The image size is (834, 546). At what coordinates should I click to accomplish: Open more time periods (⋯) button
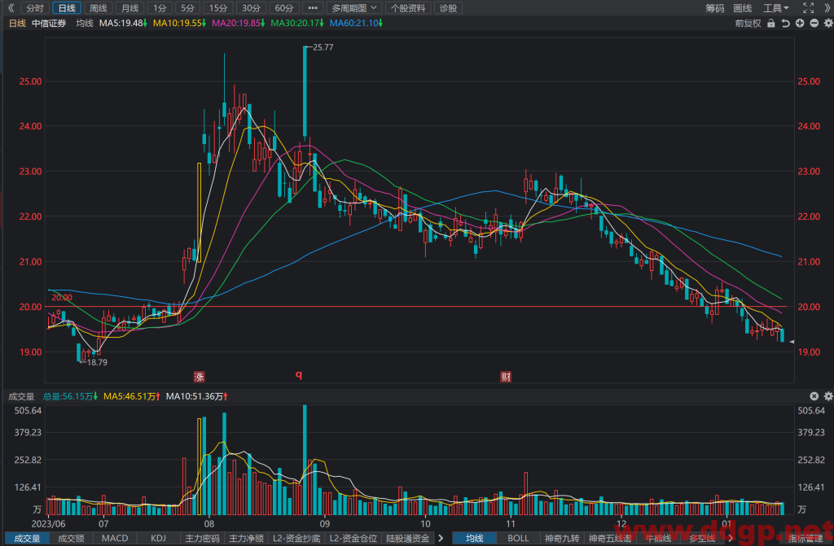(313, 8)
